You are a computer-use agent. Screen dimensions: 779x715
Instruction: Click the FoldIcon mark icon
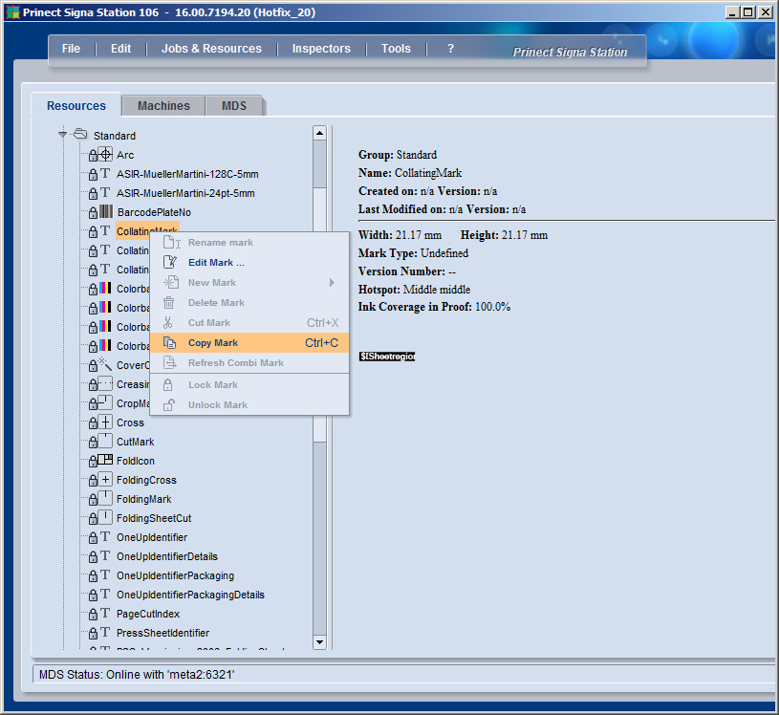coord(105,460)
